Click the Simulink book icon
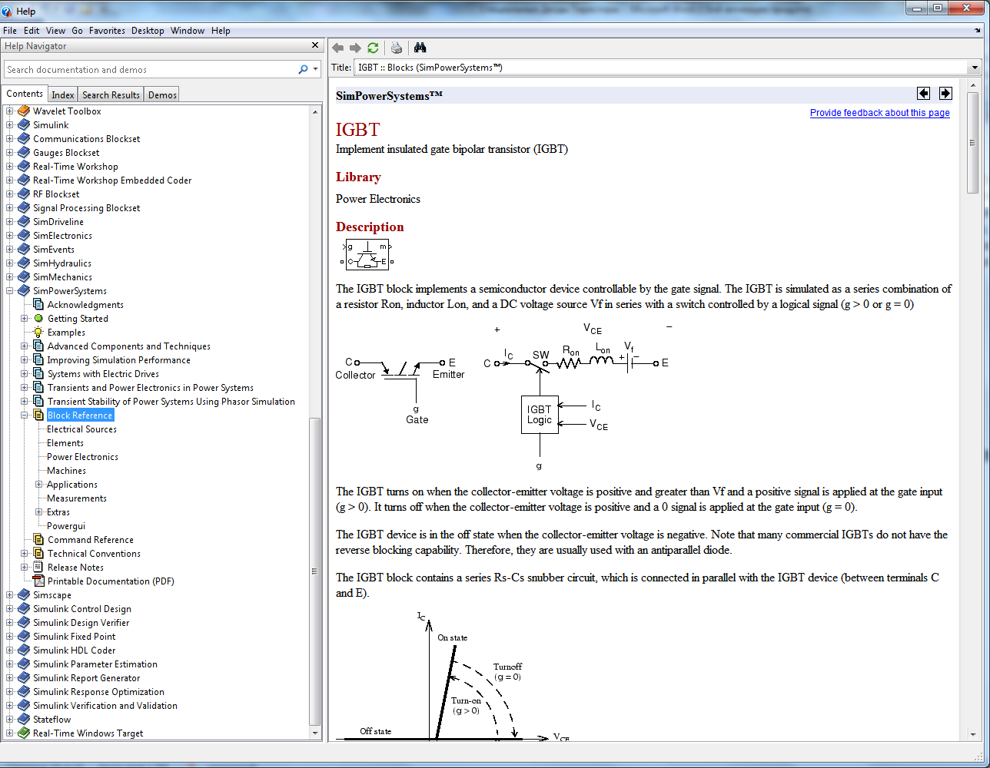 (24, 125)
